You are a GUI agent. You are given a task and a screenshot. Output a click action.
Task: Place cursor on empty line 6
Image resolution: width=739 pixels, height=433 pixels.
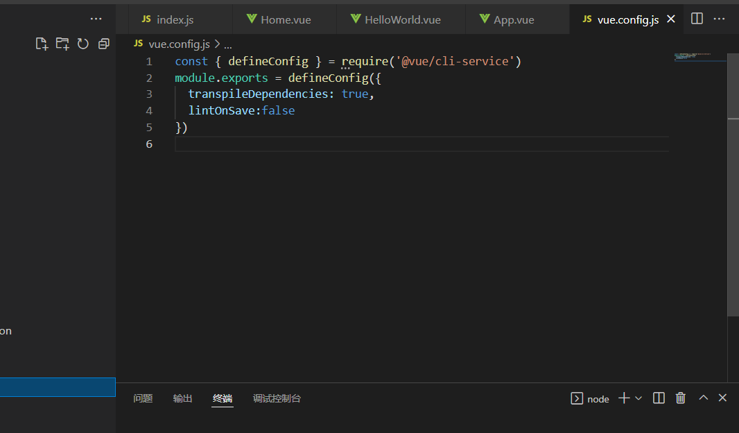pyautogui.click(x=421, y=144)
